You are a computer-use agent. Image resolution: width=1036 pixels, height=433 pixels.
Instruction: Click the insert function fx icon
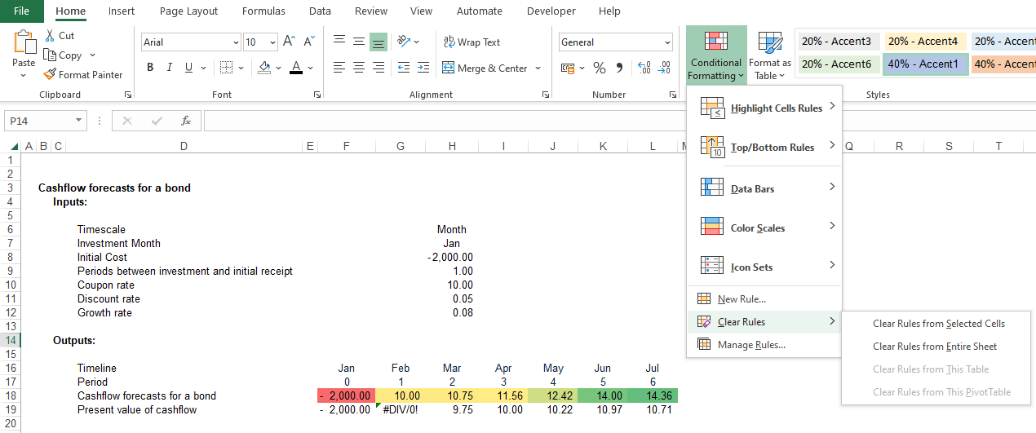[x=186, y=121]
